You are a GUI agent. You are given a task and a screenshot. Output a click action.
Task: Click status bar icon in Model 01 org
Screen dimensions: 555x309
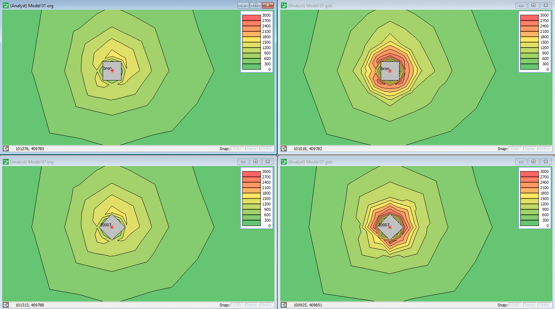6,148
